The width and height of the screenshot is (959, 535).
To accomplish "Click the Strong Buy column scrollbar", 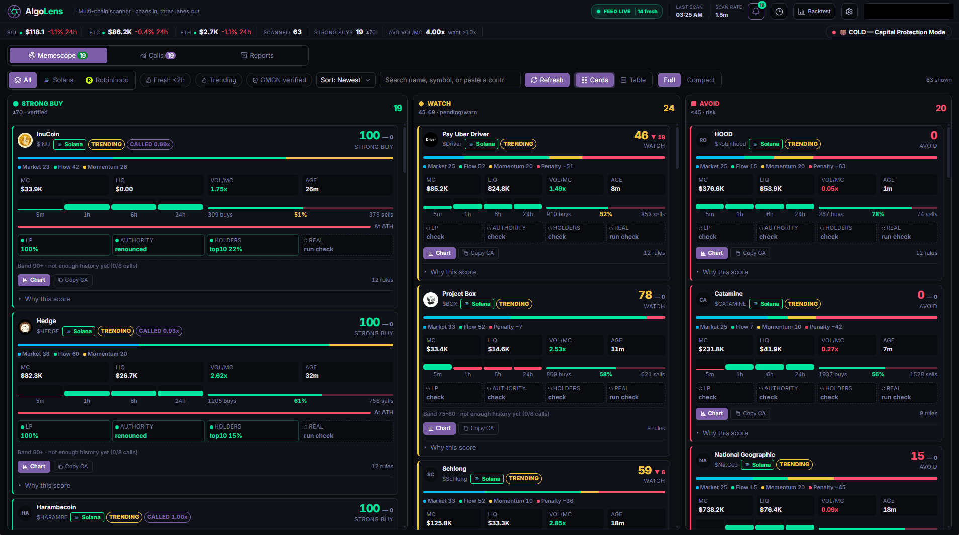I will coord(405,150).
